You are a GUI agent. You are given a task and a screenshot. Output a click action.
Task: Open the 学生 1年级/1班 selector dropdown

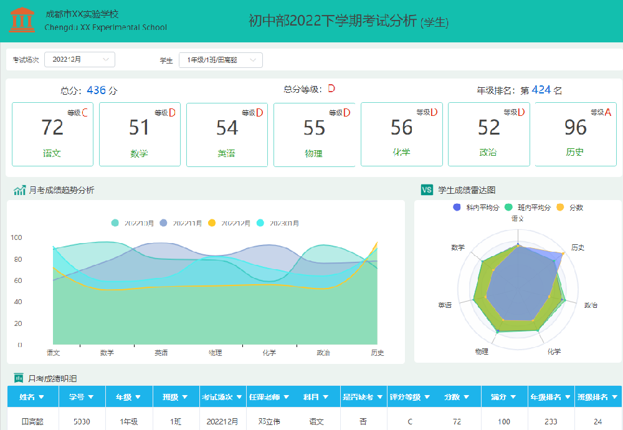(x=221, y=60)
